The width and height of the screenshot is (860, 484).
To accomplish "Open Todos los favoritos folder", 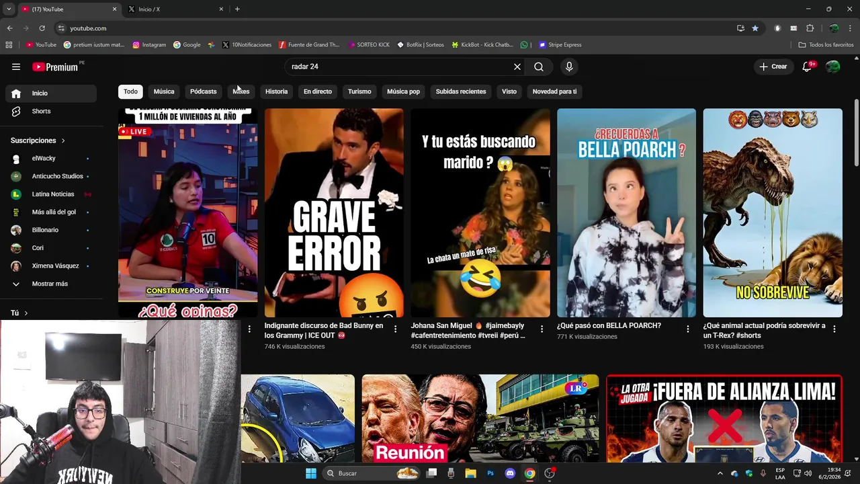I will pyautogui.click(x=826, y=45).
